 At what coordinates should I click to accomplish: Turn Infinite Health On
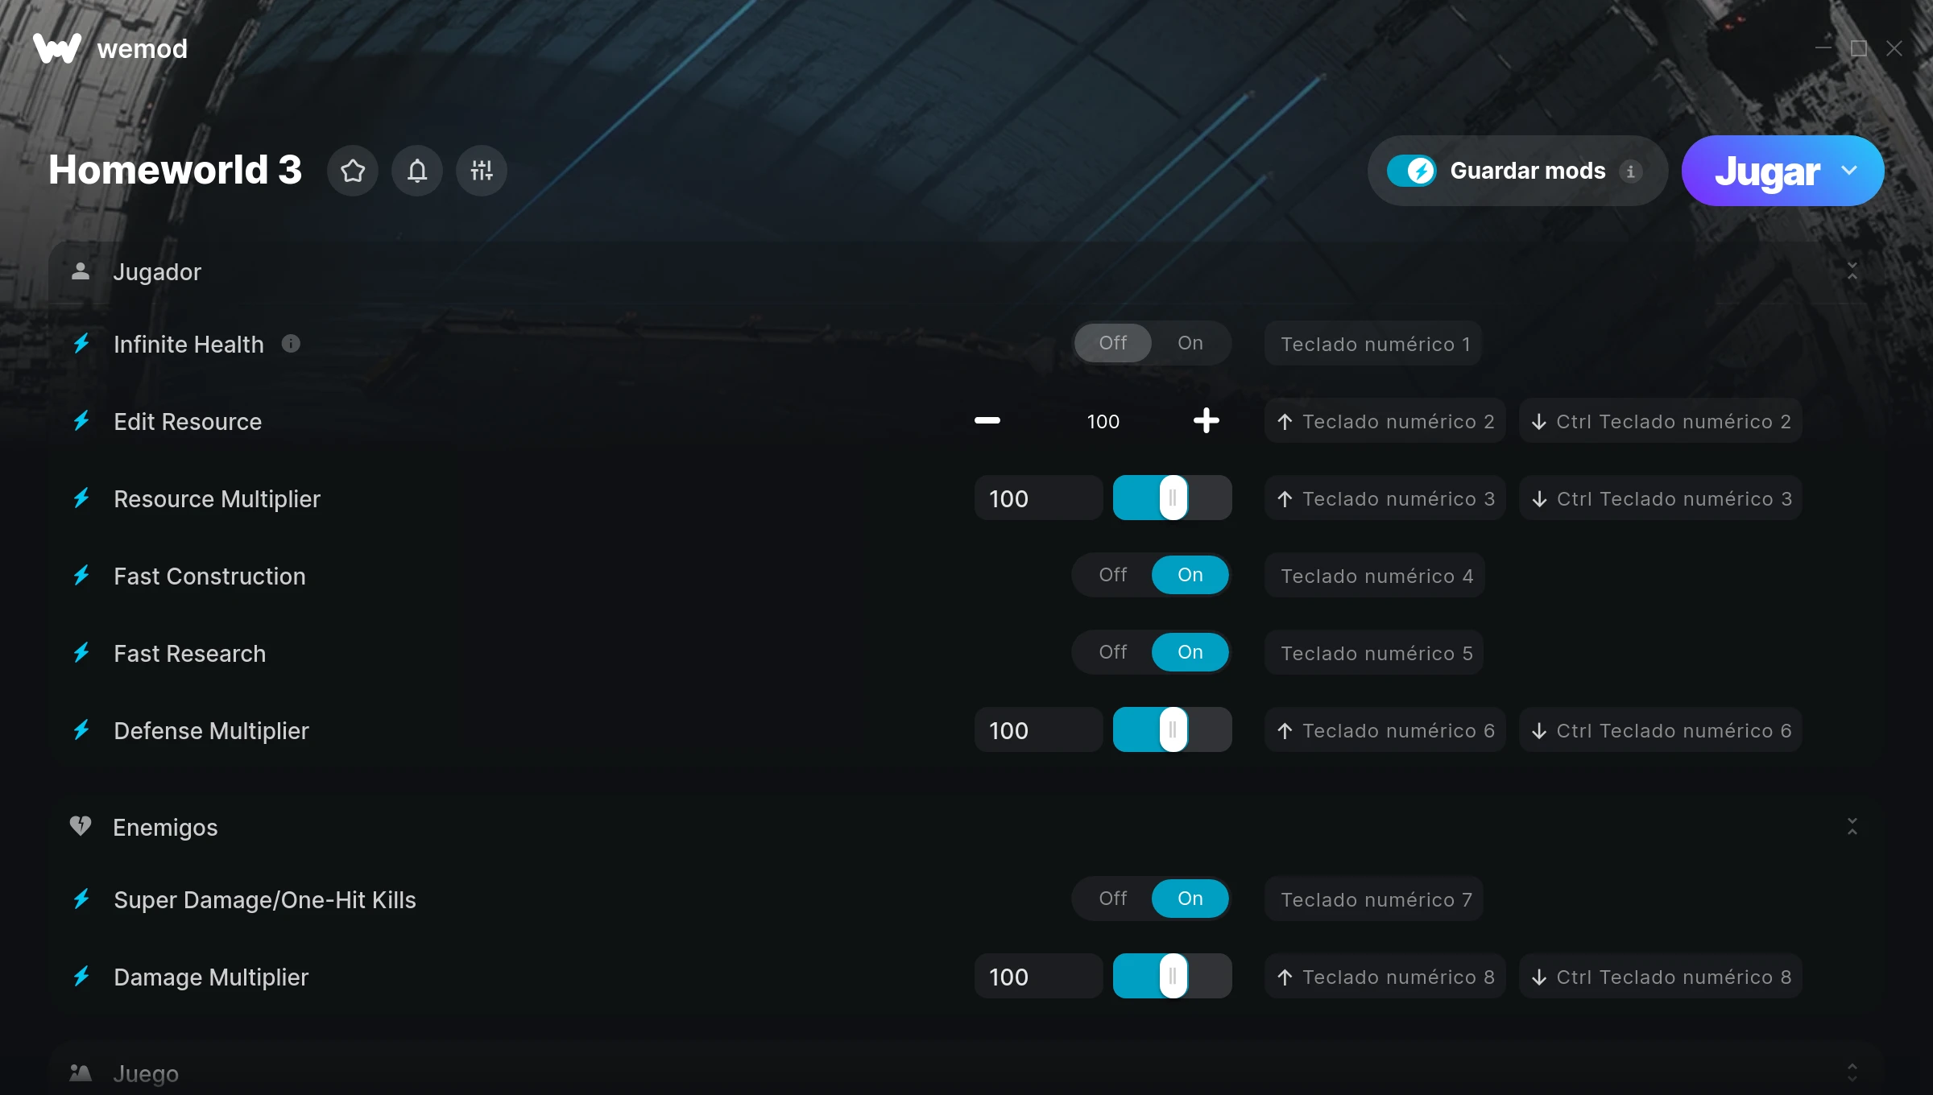point(1190,343)
